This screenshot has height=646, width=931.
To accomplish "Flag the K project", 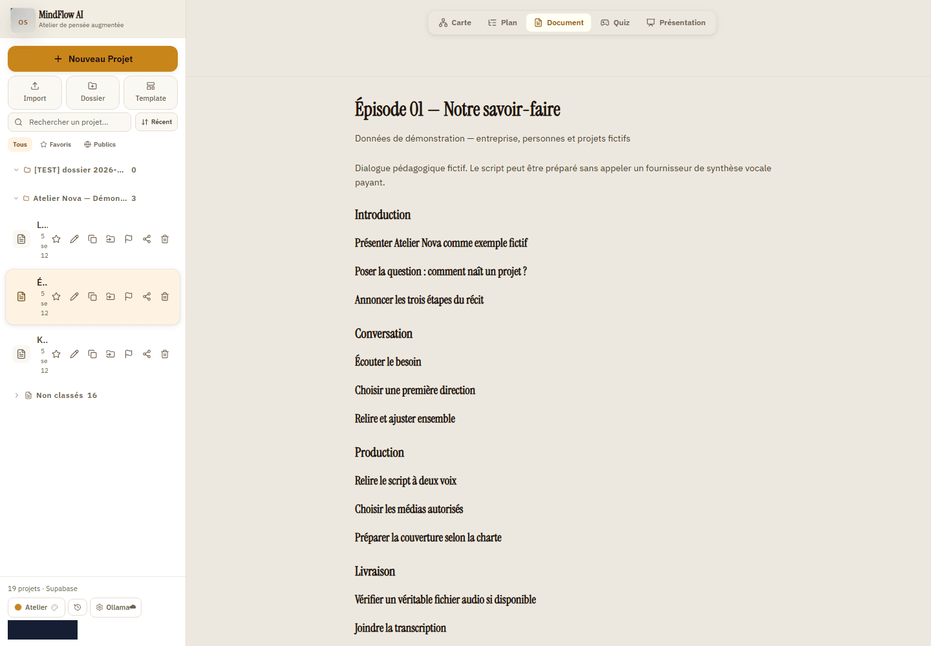I will (x=129, y=354).
